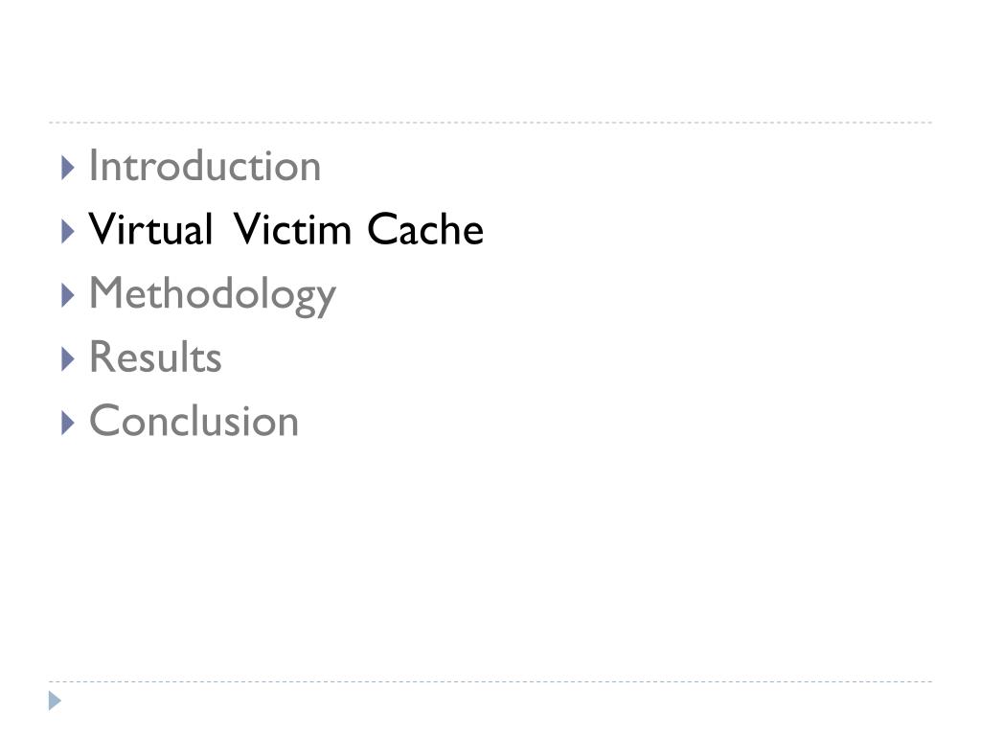The image size is (981, 736).
Task: Click the bullet arrow beside Methodology
Action: point(67,296)
